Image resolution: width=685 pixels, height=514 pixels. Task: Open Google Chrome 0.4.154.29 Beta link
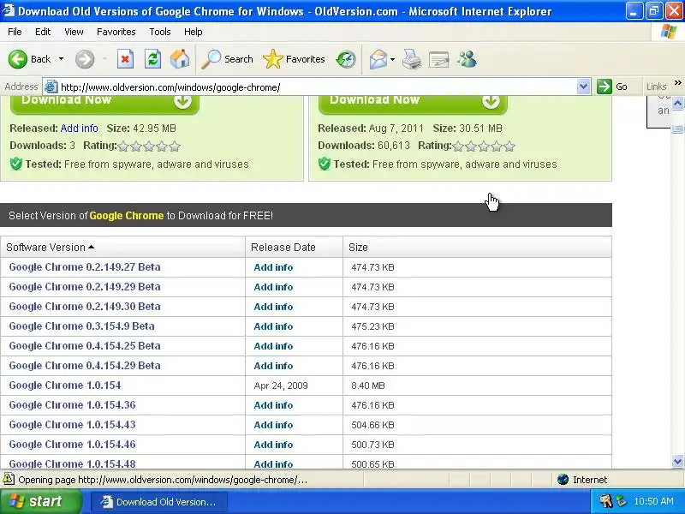pyautogui.click(x=85, y=366)
